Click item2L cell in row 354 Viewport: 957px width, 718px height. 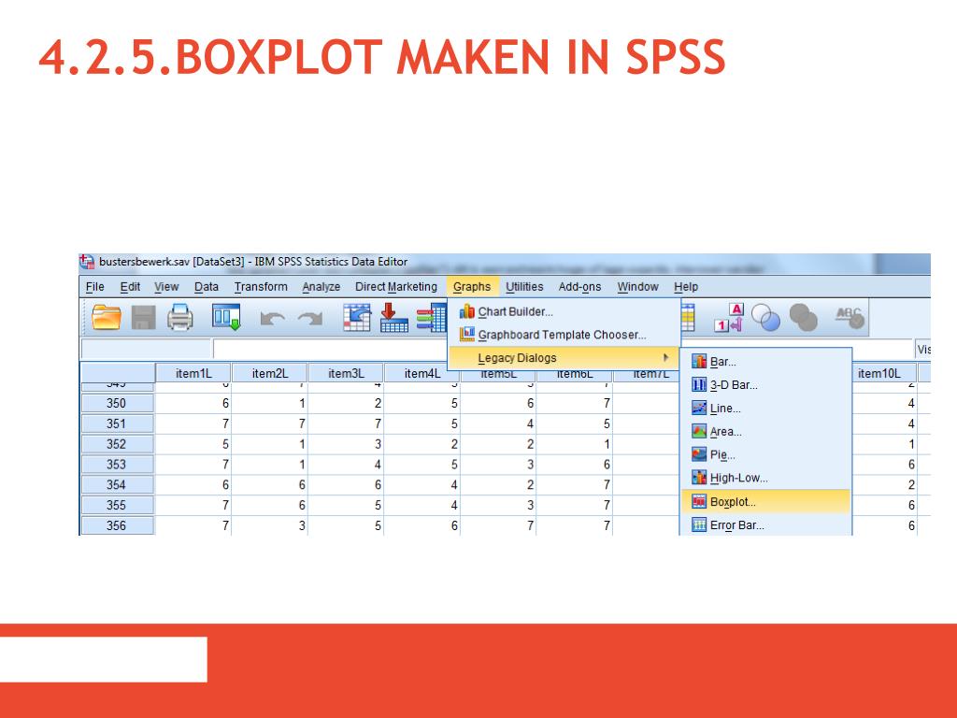pyautogui.click(x=270, y=485)
